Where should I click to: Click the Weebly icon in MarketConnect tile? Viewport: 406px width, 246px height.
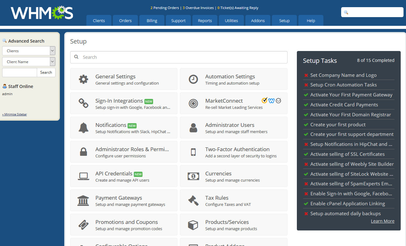[271, 100]
